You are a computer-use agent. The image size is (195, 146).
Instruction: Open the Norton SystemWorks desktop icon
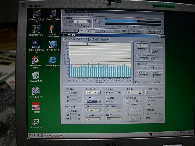(53, 29)
